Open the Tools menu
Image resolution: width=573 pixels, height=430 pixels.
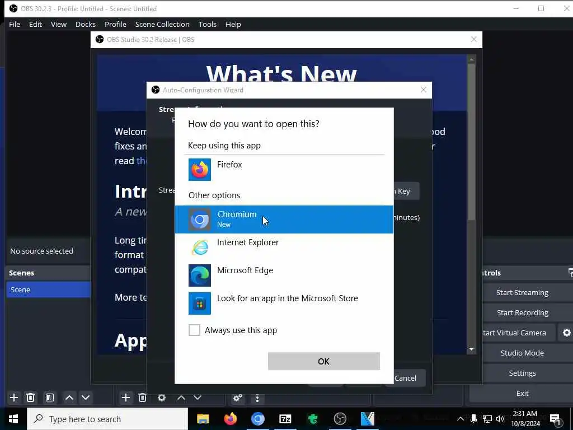coord(208,24)
